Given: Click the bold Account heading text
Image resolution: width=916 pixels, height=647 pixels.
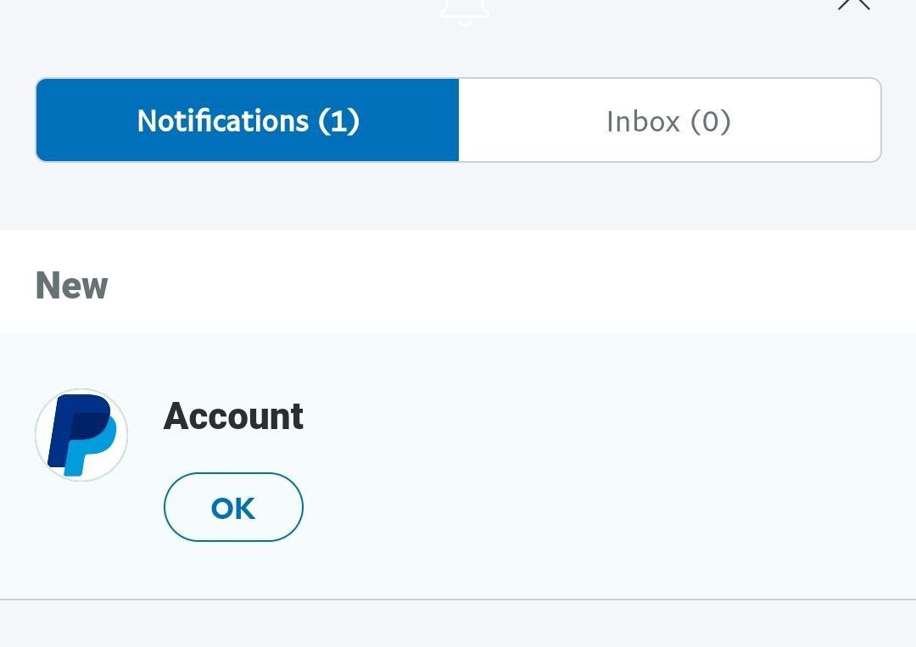Looking at the screenshot, I should 233,416.
